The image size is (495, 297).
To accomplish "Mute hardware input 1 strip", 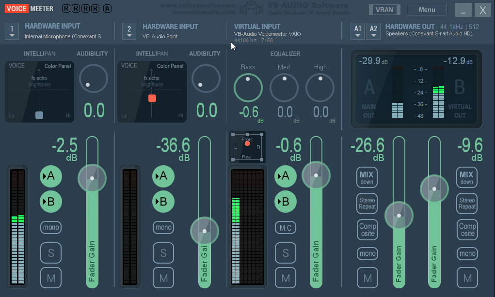I will coord(51,278).
